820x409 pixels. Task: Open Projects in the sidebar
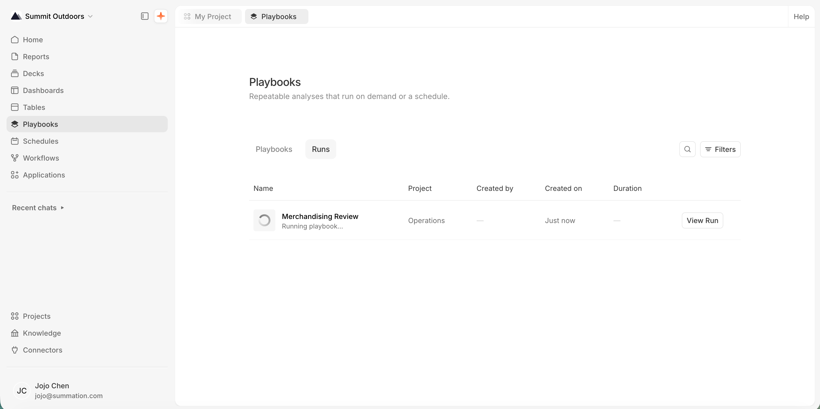87,316
